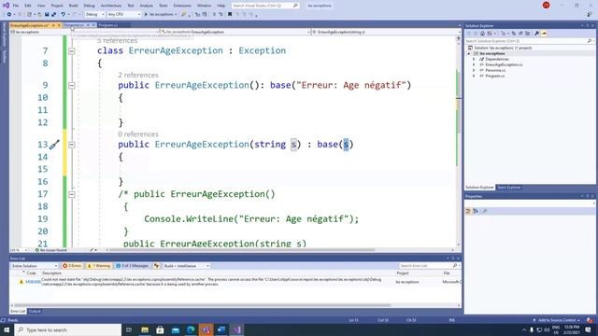Click the Task View taskbar icon
598x336 pixels.
pos(129,329)
